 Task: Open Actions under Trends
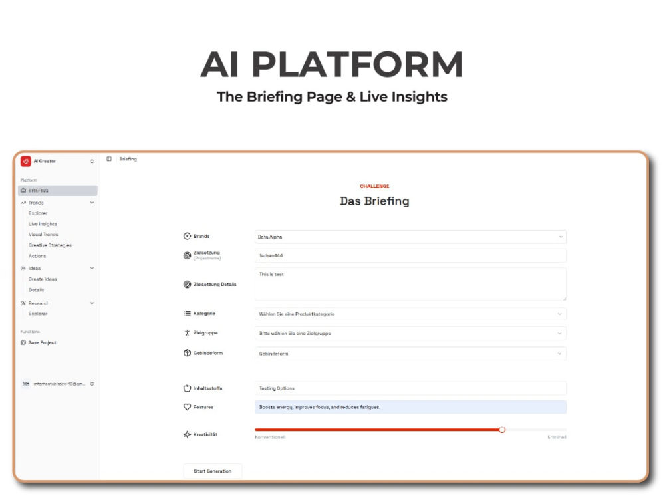[37, 256]
